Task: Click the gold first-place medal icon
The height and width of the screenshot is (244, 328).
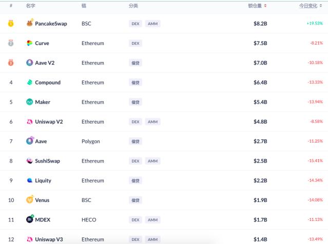Action: [11, 24]
